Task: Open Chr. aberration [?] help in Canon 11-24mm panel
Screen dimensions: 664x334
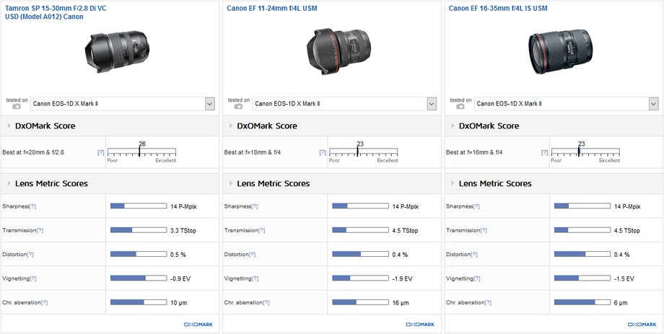Action: pyautogui.click(x=266, y=303)
